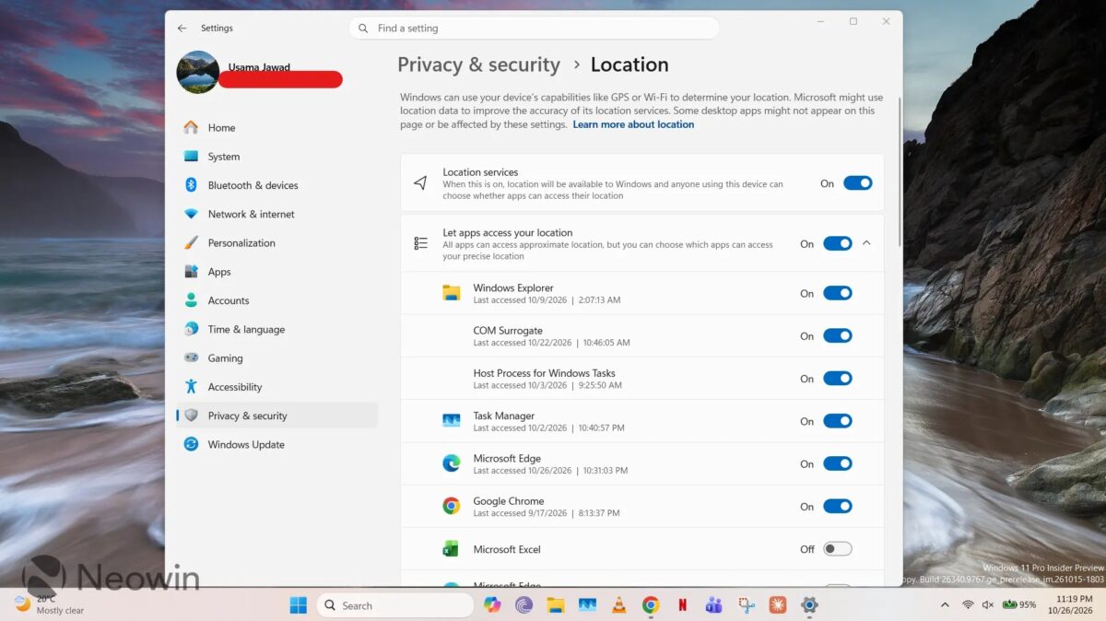
Task: Click Privacy & security breadcrumb
Action: click(x=478, y=64)
